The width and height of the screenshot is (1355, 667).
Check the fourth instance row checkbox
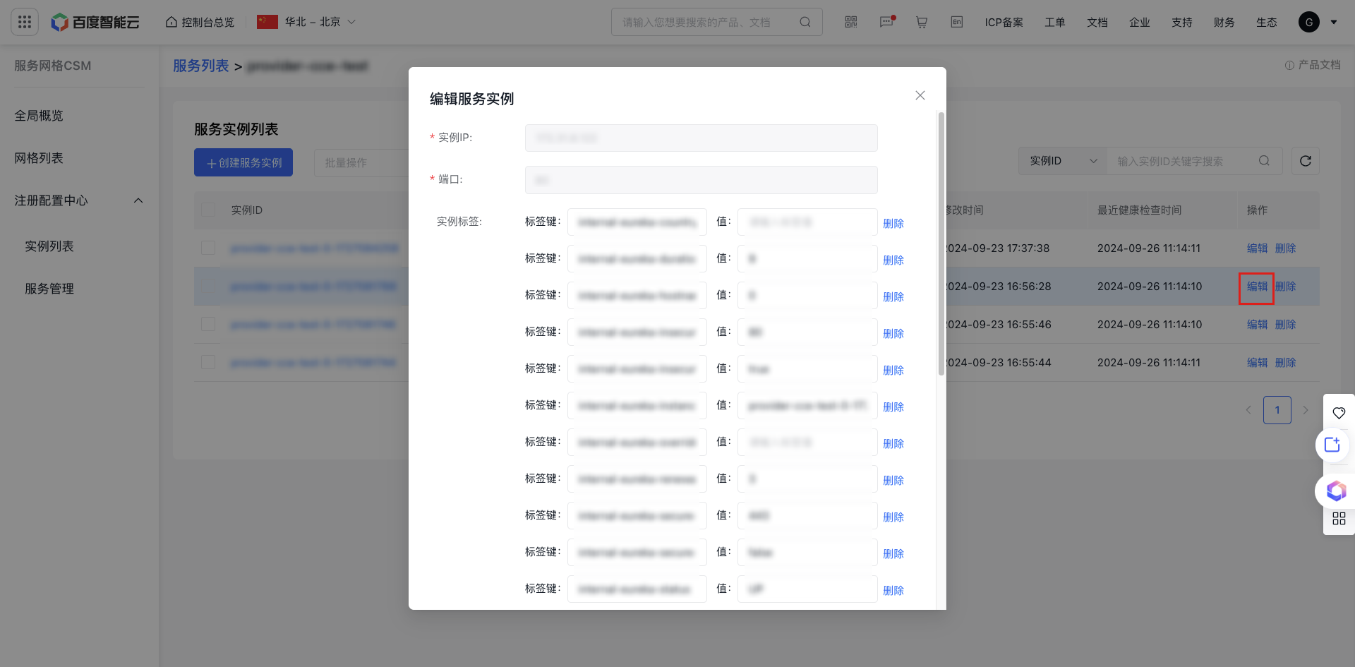208,362
